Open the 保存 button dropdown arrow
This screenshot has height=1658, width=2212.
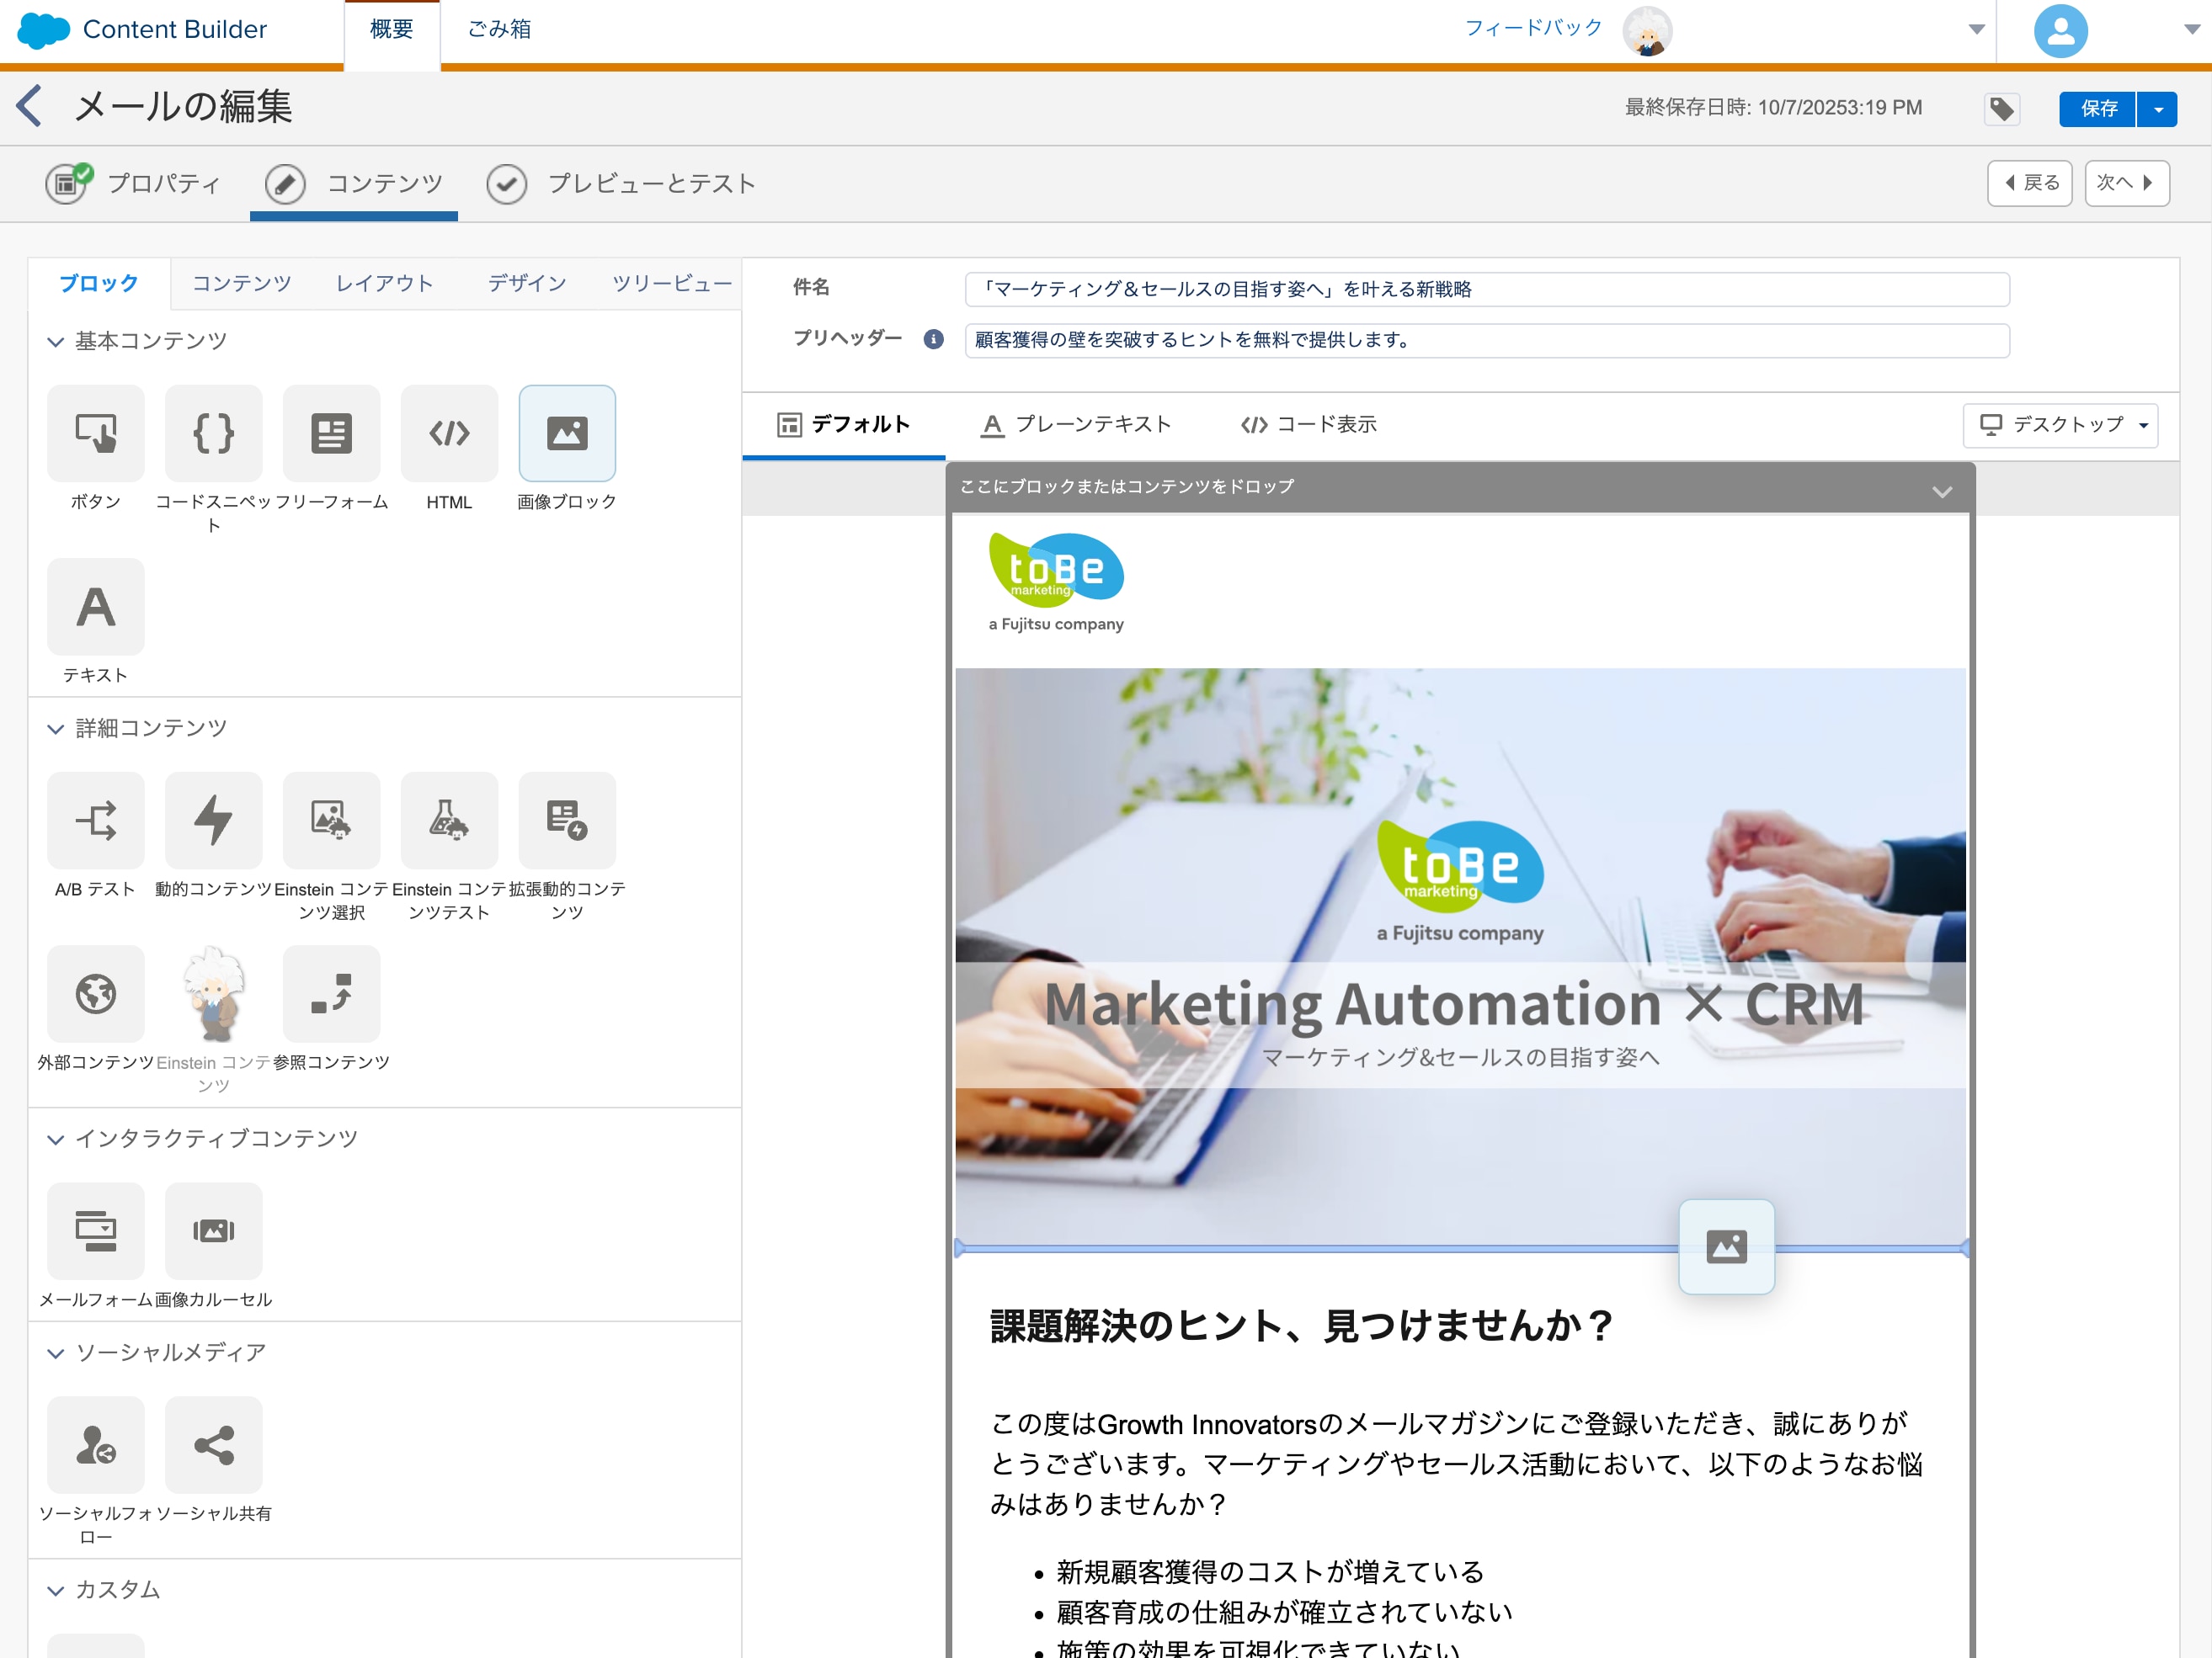click(x=2157, y=108)
